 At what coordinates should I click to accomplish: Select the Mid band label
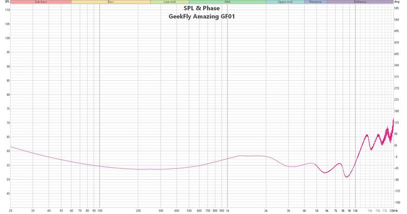pos(227,2)
